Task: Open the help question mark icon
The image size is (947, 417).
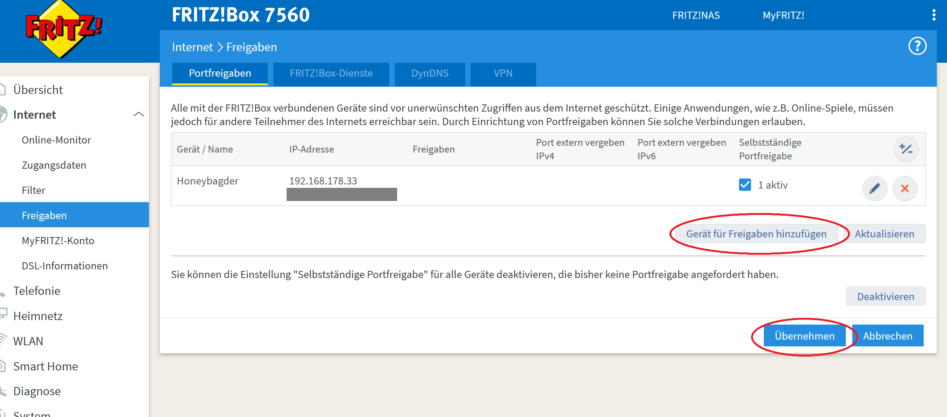Action: [917, 46]
